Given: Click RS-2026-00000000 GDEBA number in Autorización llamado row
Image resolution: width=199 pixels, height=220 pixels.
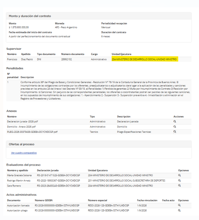Looking at the screenshot, I should (57, 206).
